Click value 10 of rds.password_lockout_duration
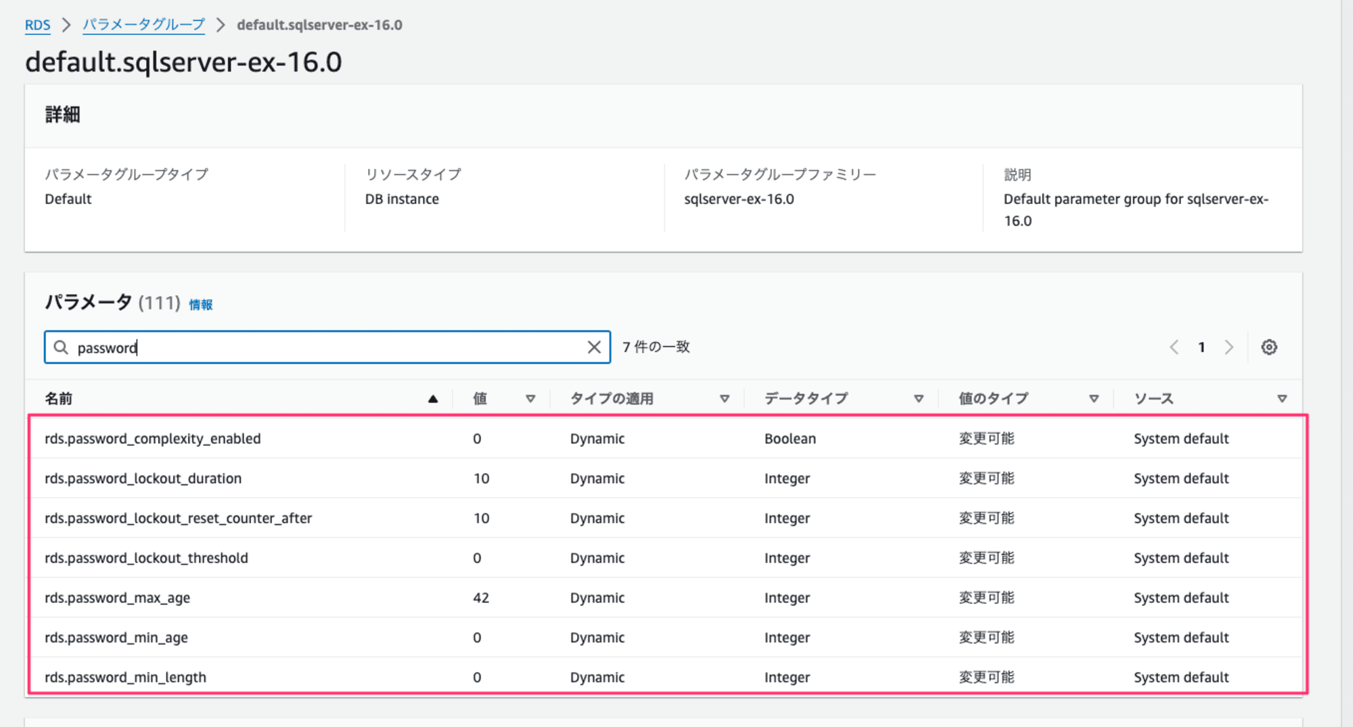1353x727 pixels. (481, 478)
